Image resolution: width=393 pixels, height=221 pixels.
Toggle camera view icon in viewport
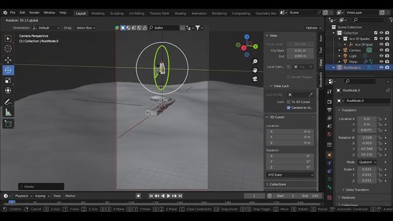pyautogui.click(x=255, y=79)
